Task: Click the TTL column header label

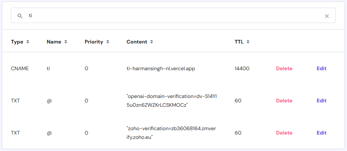Action: tap(239, 42)
